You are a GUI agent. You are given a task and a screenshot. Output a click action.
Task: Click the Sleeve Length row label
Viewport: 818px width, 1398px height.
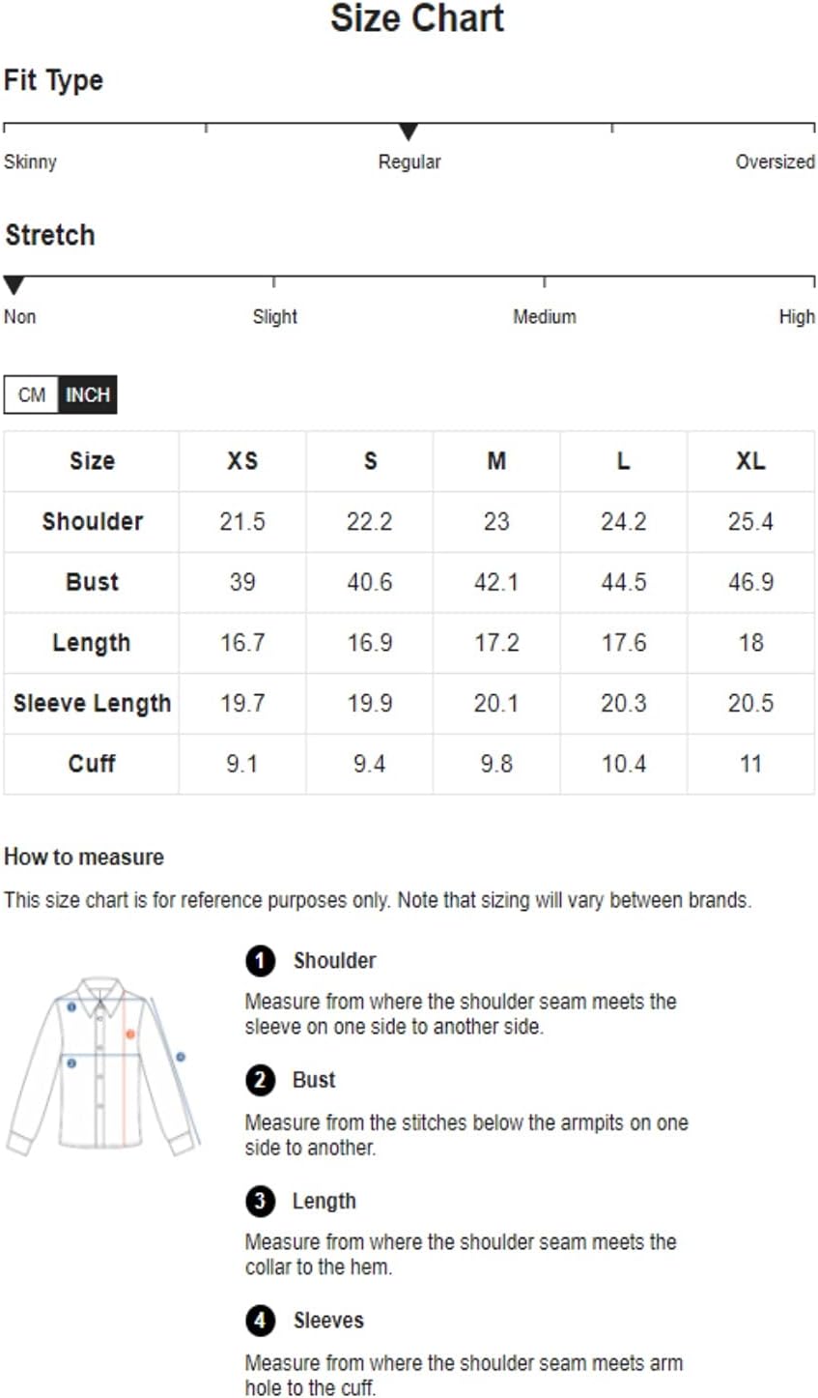coord(92,704)
